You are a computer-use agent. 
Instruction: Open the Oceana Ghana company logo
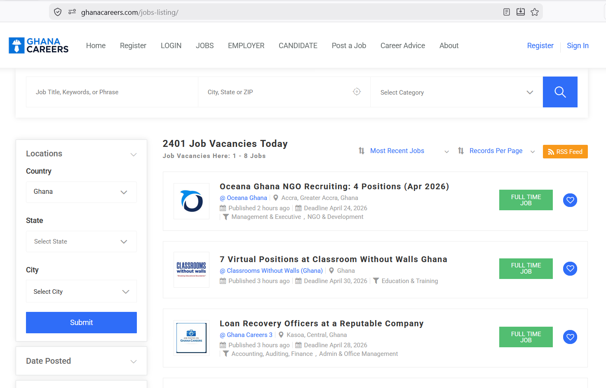click(191, 201)
